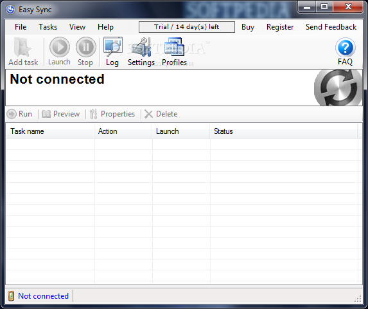Minimize the Easy Sync window
The width and height of the screenshot is (368, 309).
coord(307,7)
